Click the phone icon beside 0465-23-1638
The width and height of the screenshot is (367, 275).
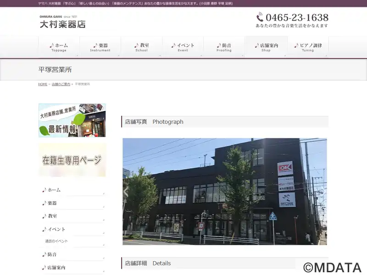click(260, 17)
